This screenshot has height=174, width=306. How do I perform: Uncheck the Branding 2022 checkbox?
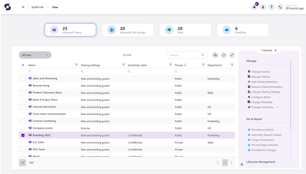coord(23,135)
